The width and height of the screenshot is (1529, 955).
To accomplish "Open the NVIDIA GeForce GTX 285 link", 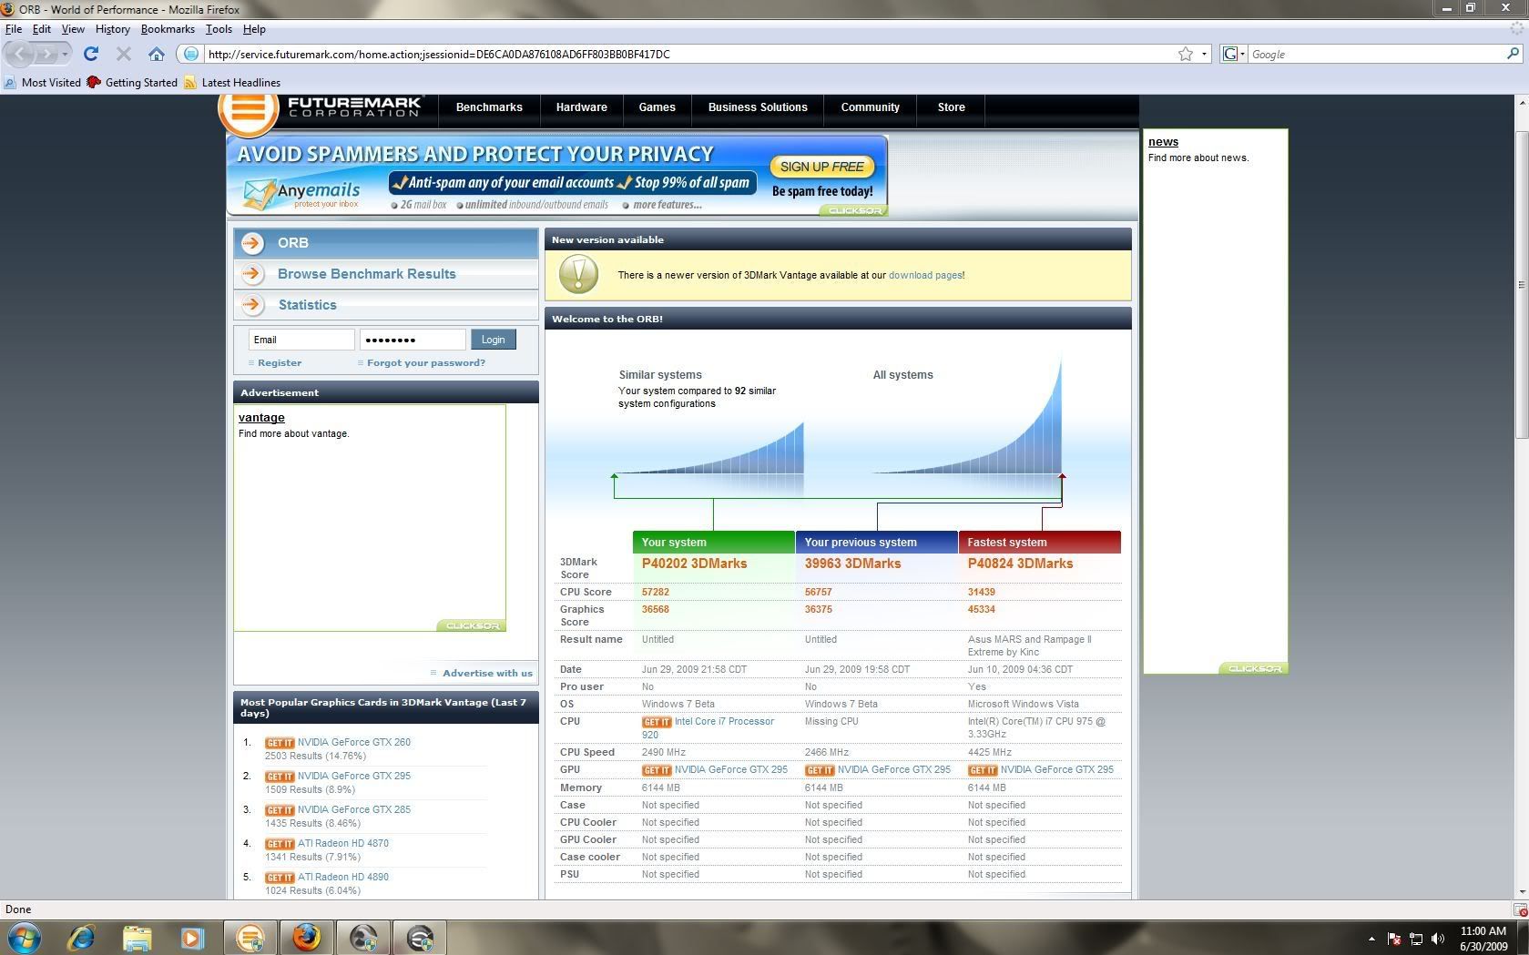I will click(x=354, y=809).
